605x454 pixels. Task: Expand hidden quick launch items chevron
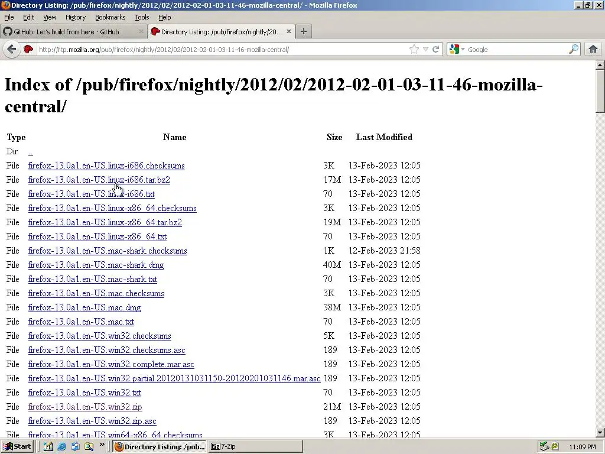point(102,445)
